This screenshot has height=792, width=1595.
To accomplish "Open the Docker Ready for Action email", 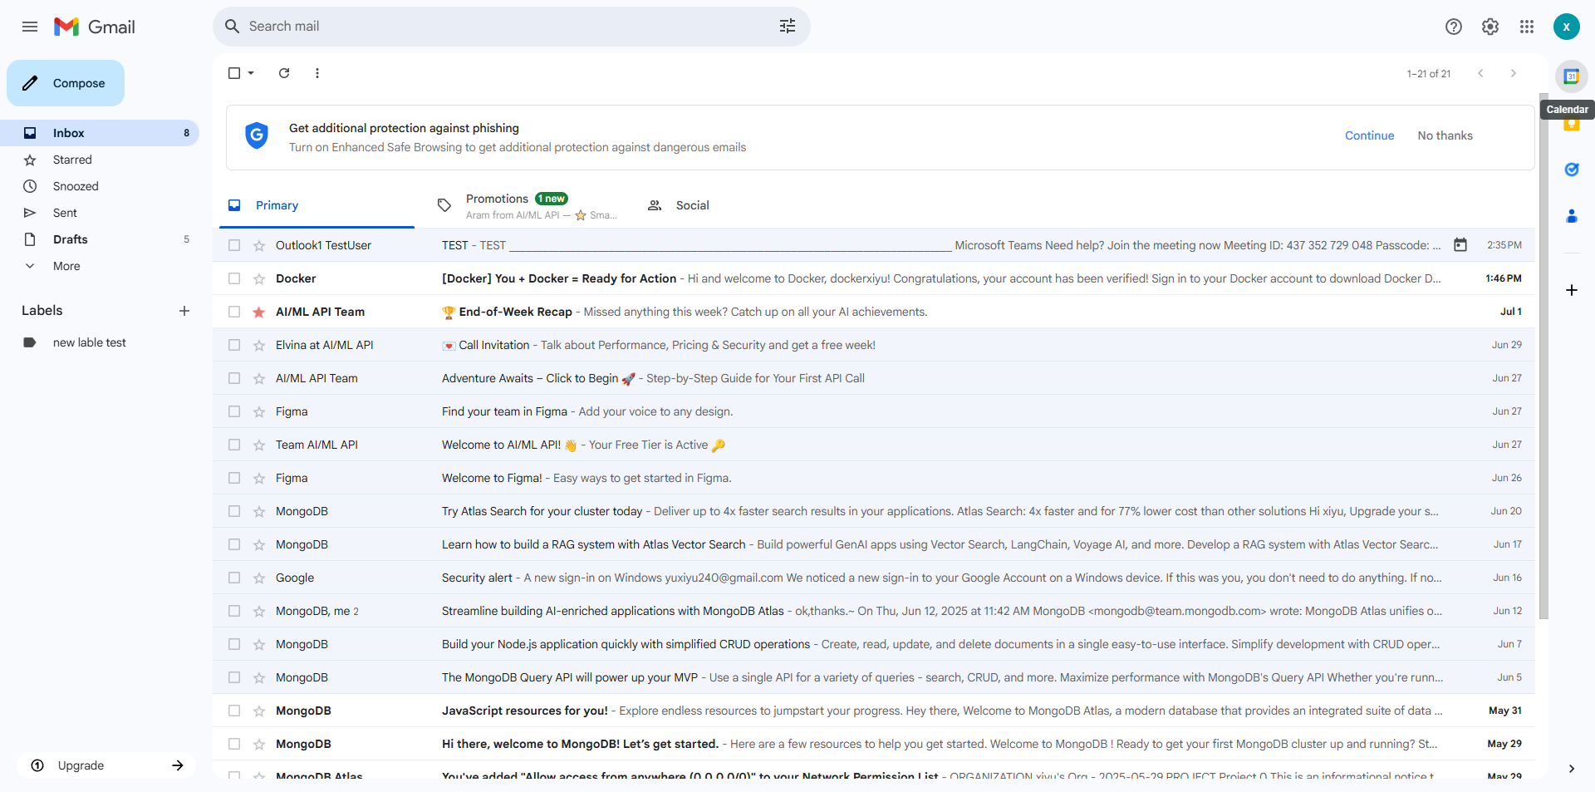I will (x=874, y=278).
